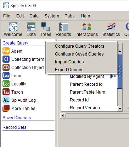Viewport: 129px width, 147px height.
Task: Select Record Id field
Action: [79, 100]
